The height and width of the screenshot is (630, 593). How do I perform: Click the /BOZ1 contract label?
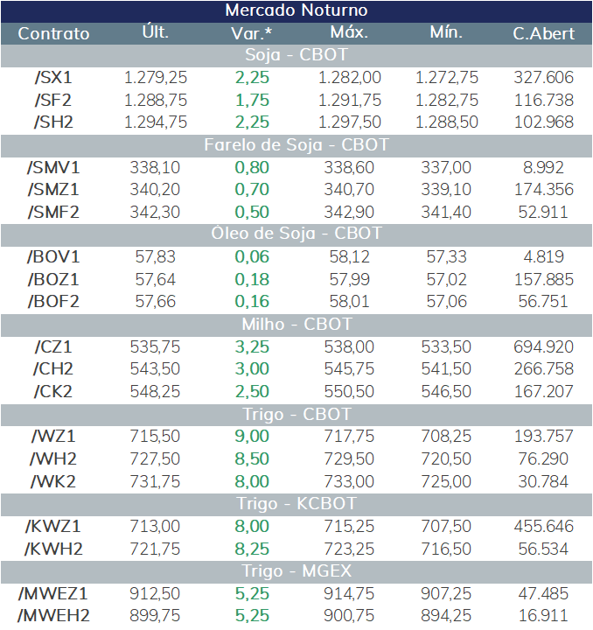pos(53,280)
